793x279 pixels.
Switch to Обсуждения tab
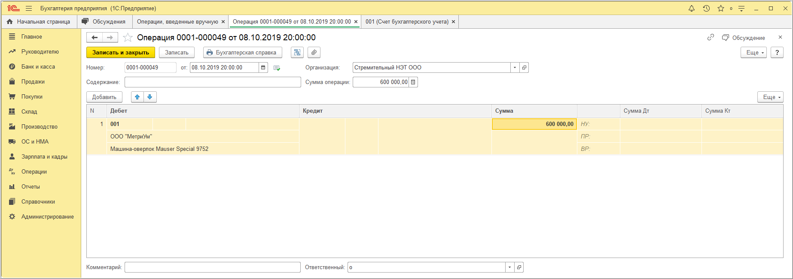coord(104,21)
